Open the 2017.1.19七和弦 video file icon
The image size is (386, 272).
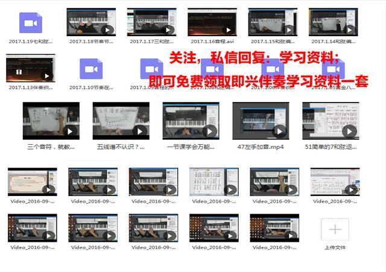tap(31, 24)
